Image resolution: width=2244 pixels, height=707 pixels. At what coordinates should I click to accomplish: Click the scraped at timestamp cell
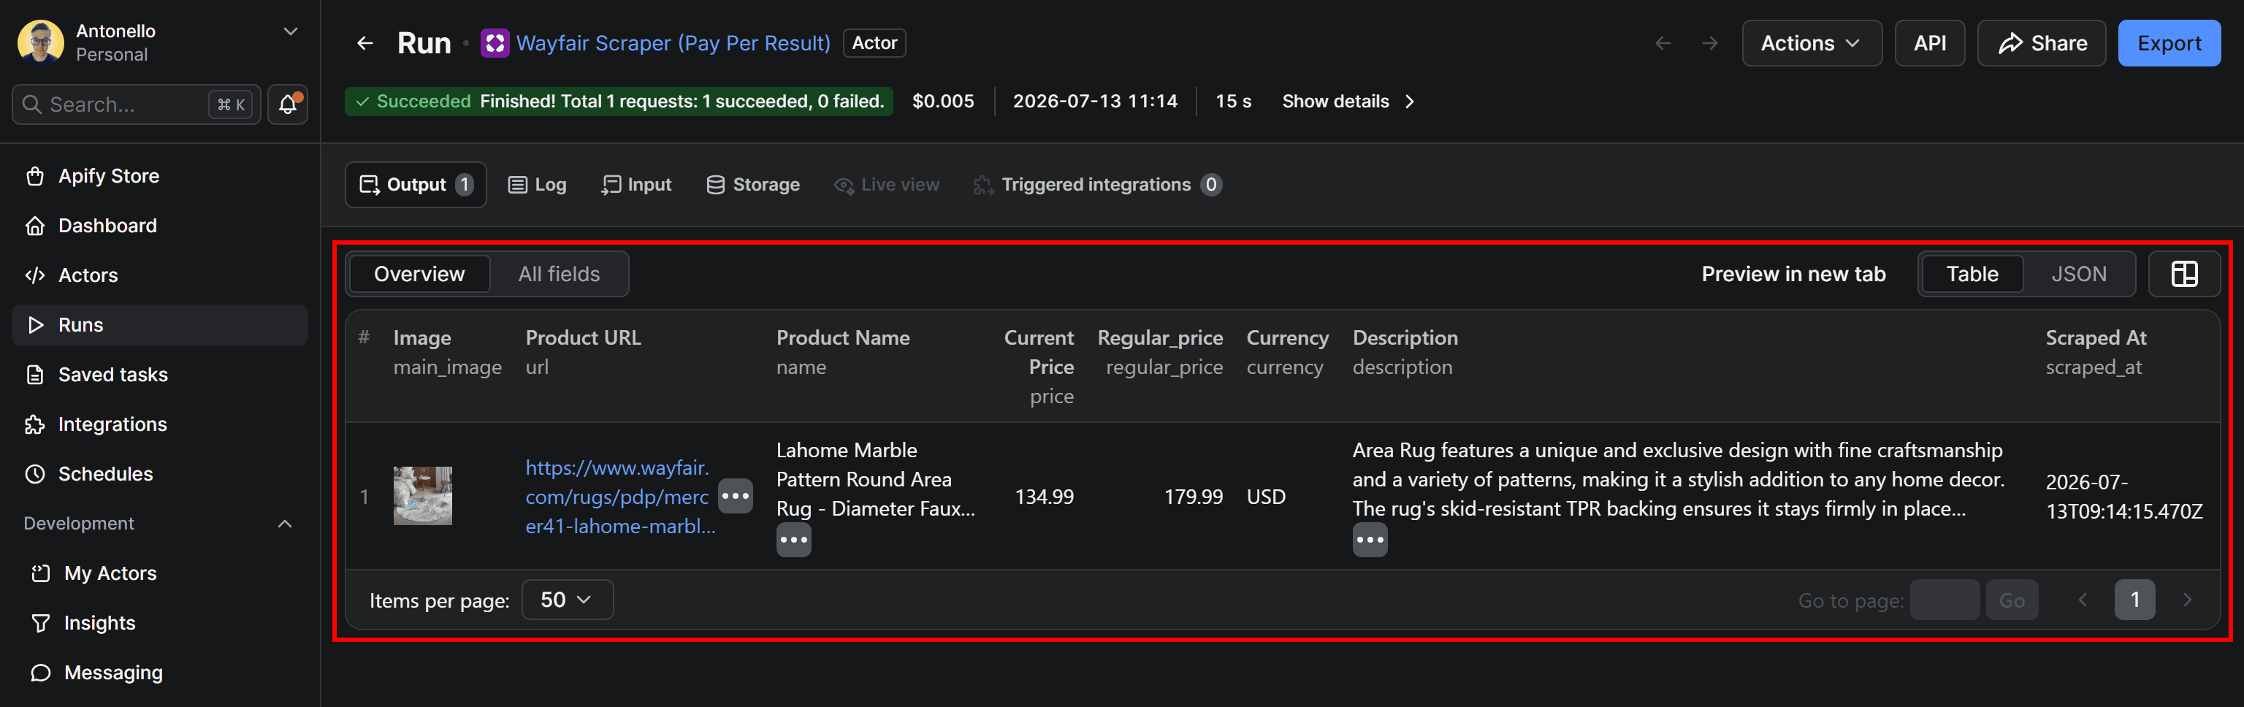click(x=2123, y=497)
